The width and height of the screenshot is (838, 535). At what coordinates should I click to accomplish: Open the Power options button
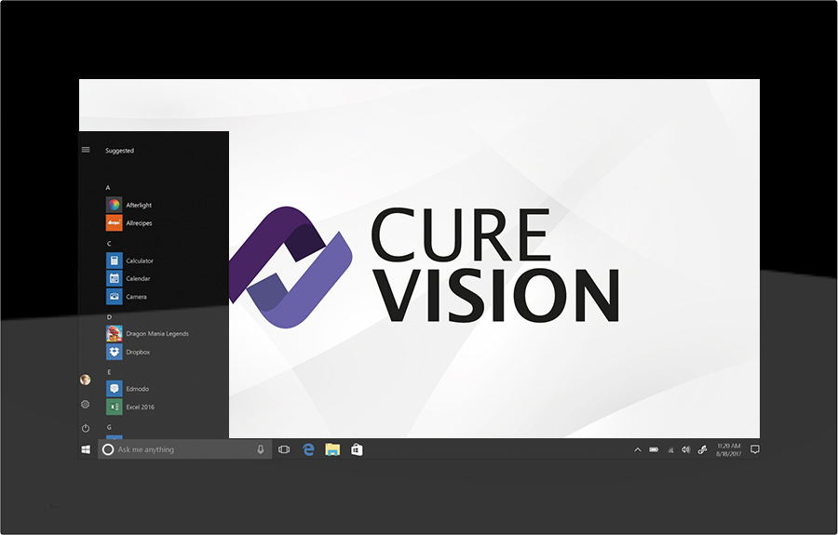coord(86,428)
